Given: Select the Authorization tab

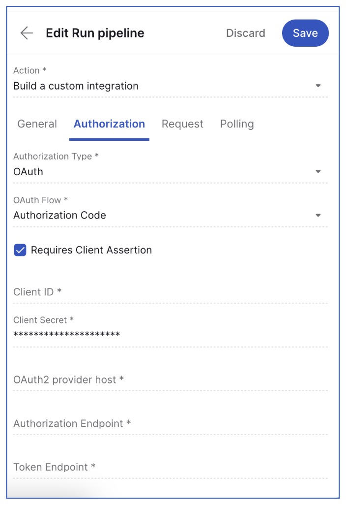Looking at the screenshot, I should point(109,124).
